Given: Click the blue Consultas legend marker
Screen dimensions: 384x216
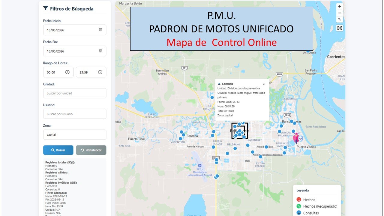Looking at the screenshot, I should coord(298,213).
